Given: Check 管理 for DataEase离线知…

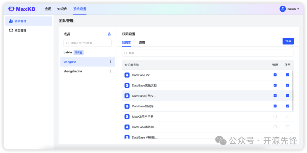Looking at the screenshot, I should pos(275,127).
